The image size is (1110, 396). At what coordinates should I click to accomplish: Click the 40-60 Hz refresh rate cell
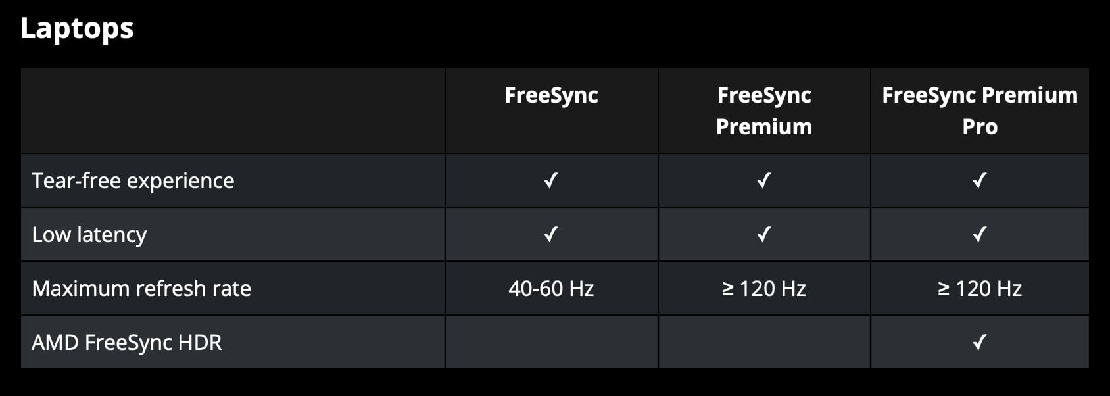(551, 289)
